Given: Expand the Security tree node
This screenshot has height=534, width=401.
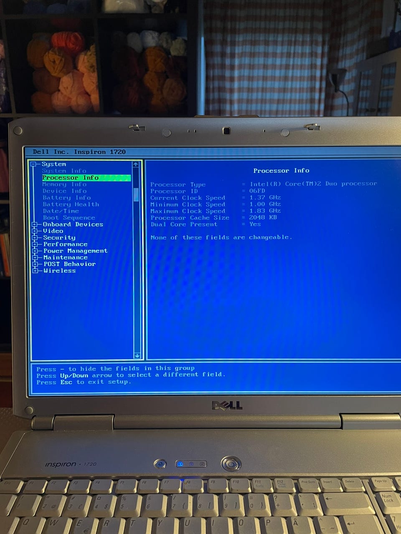Looking at the screenshot, I should tap(35, 238).
